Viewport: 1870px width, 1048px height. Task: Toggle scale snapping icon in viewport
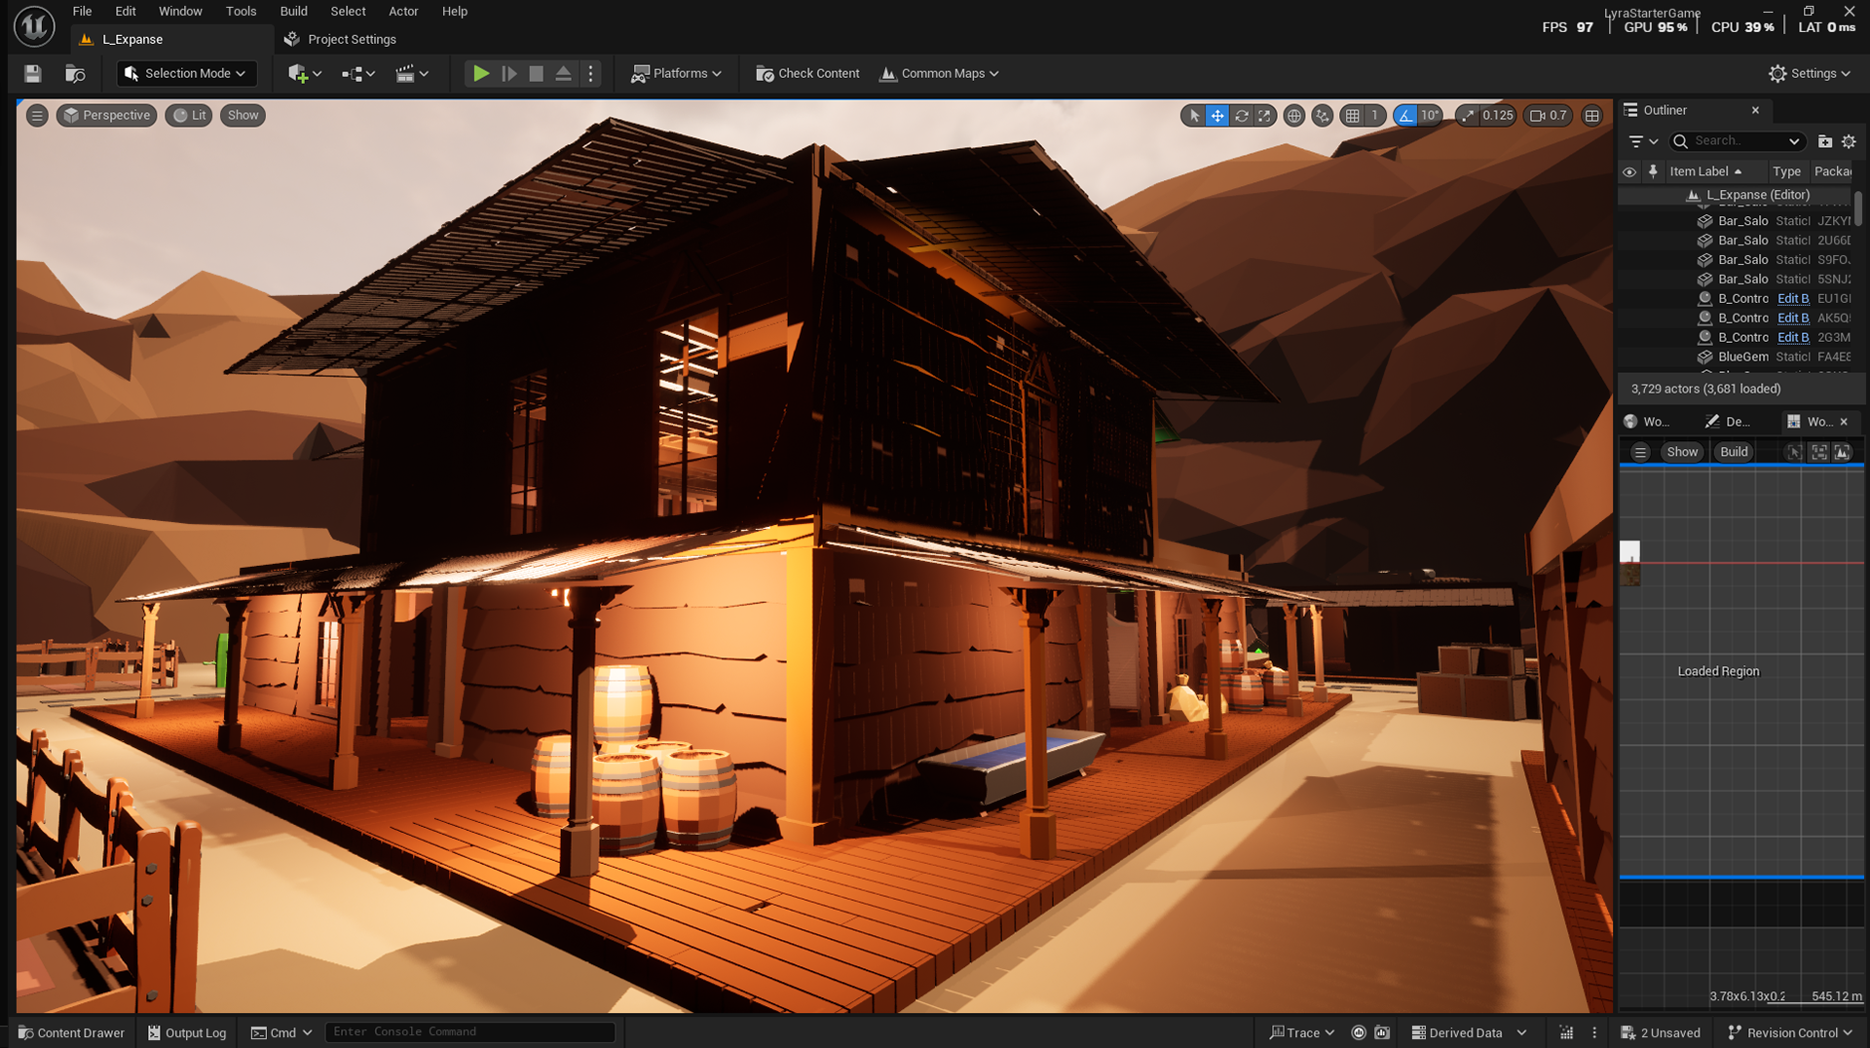1468,116
